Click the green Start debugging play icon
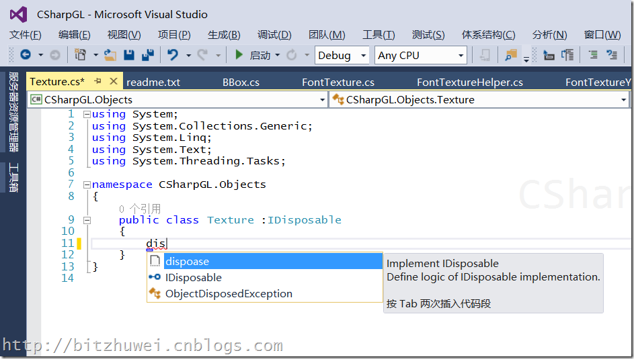Screen dimensions: 634x359 (239, 54)
